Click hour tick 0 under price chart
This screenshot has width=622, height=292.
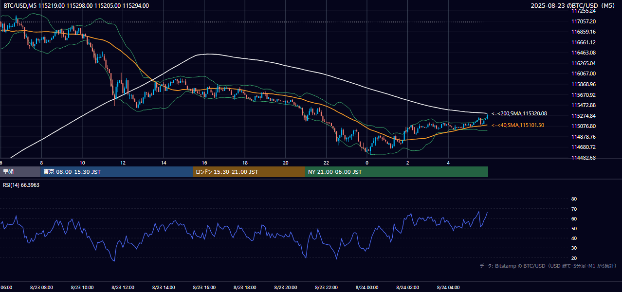[367, 163]
